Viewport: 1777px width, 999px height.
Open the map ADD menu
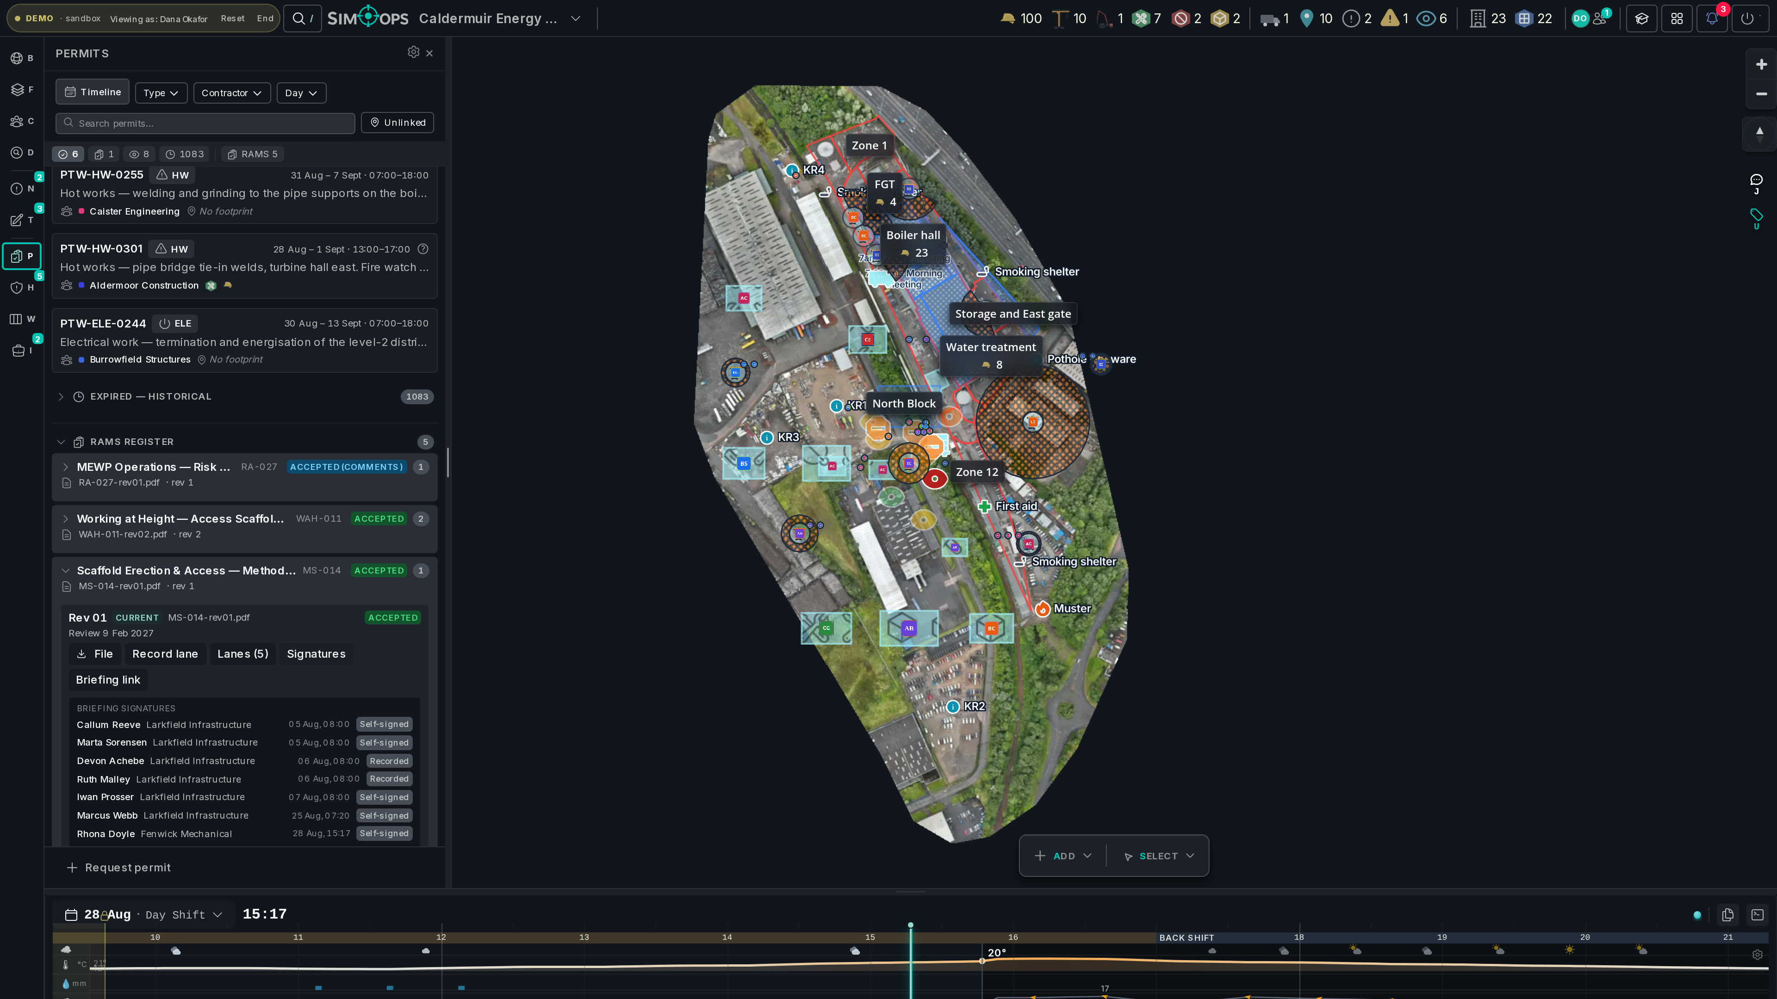click(x=1063, y=856)
